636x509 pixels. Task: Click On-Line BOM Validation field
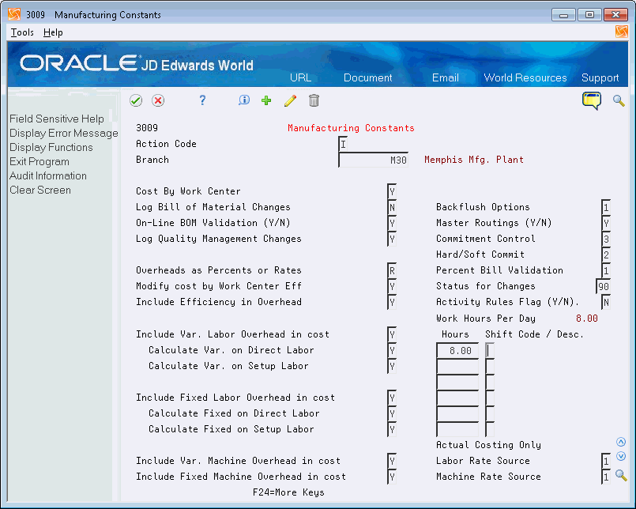392,223
